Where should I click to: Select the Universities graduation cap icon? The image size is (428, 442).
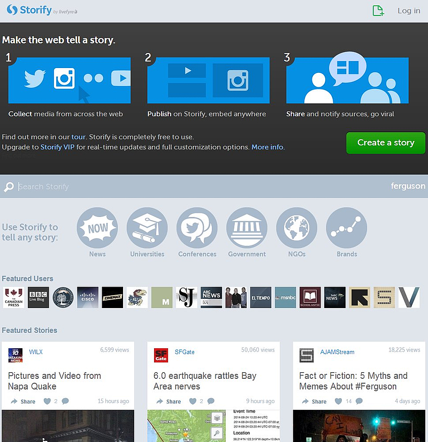point(147,228)
